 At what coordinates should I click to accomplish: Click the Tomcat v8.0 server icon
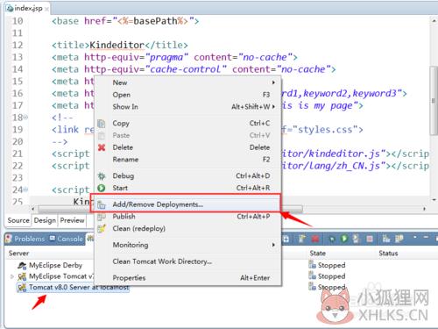(x=22, y=288)
